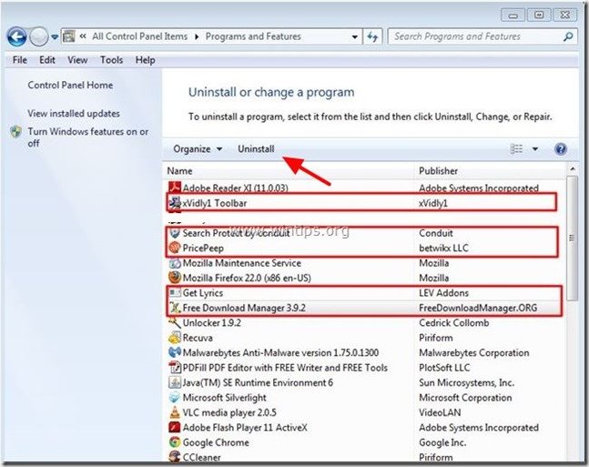Open the Organize dropdown
The image size is (589, 467).
click(x=198, y=149)
